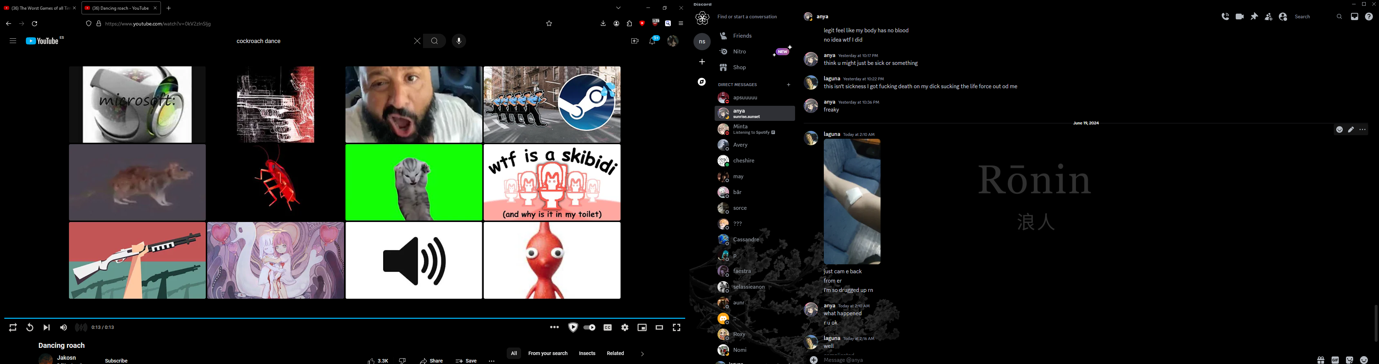The image size is (1379, 364).
Task: Click the player shield icon
Action: pos(573,328)
